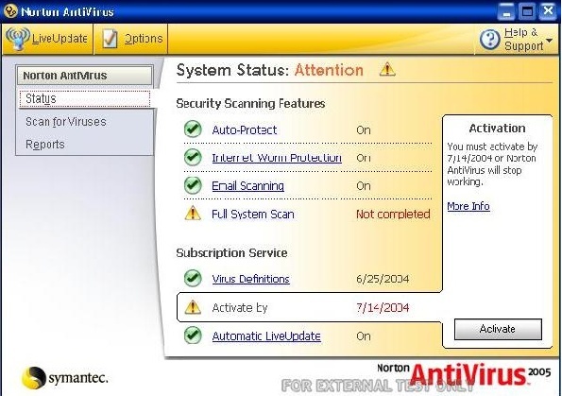
Task: Select the Norton AntiVirus sidebar header
Action: [x=85, y=76]
